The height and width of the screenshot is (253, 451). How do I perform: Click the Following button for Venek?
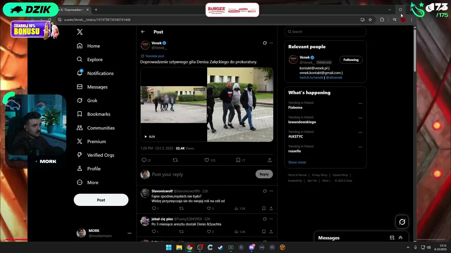point(351,60)
